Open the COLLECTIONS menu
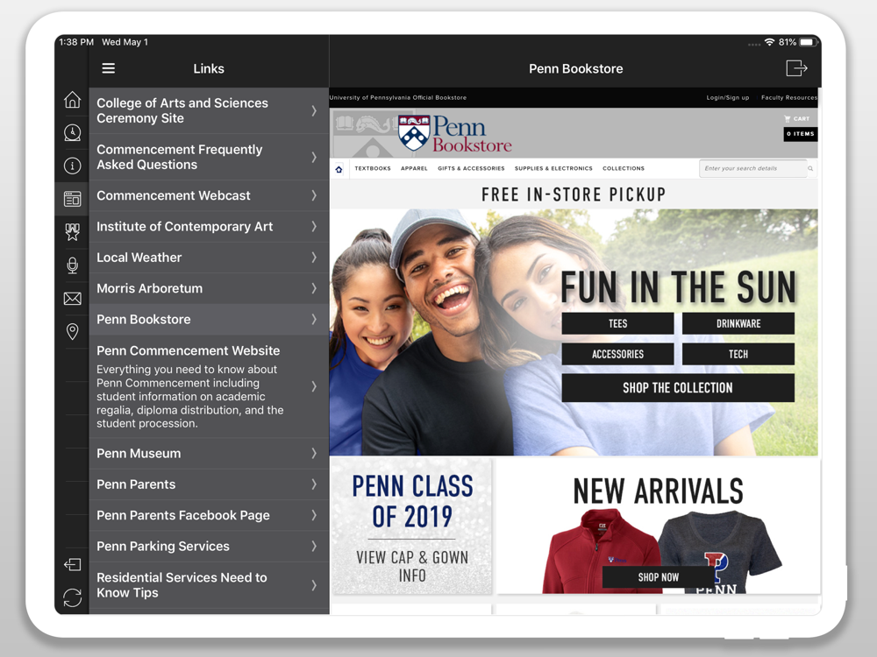This screenshot has height=657, width=877. pyautogui.click(x=623, y=168)
